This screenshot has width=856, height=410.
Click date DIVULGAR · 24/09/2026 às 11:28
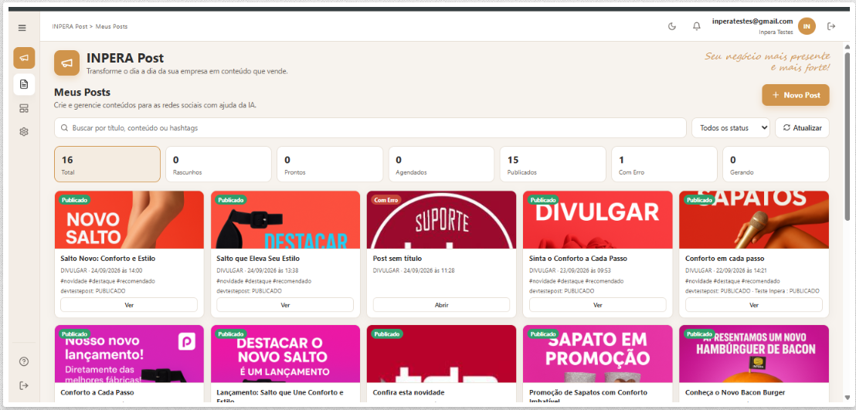pyautogui.click(x=414, y=270)
